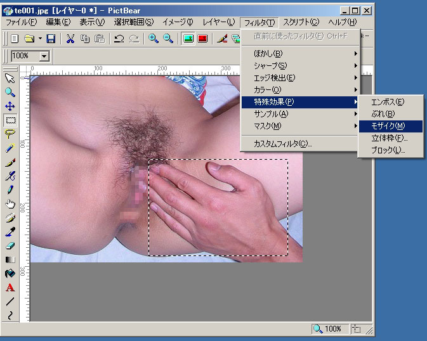Expand the エッジ検出(E) submenu
Viewport: 427px width, 341px height.
[x=300, y=78]
